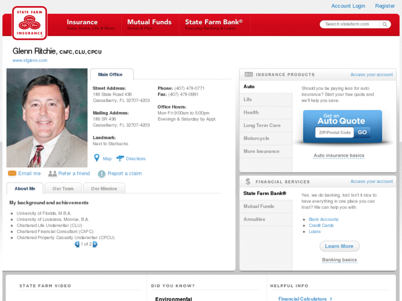Click the Directions link
This screenshot has width=402, height=301.
point(135,159)
